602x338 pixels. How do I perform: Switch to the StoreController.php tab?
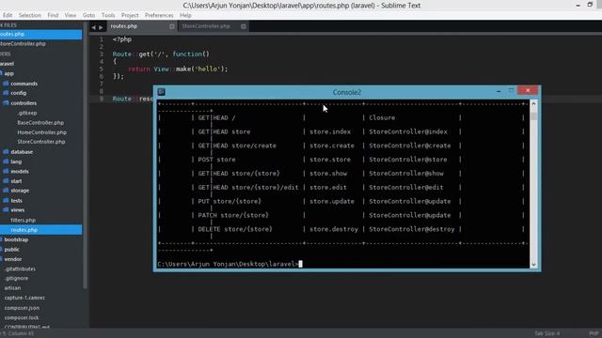coord(206,26)
